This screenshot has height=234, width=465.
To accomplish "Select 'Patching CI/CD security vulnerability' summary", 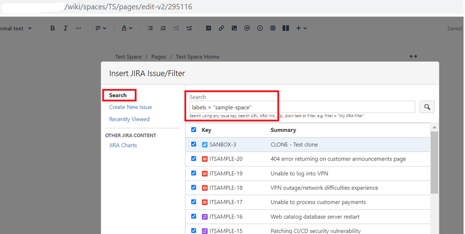I will (x=316, y=231).
